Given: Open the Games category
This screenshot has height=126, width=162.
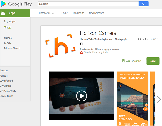Looking at the screenshot, I should pos(8,38).
